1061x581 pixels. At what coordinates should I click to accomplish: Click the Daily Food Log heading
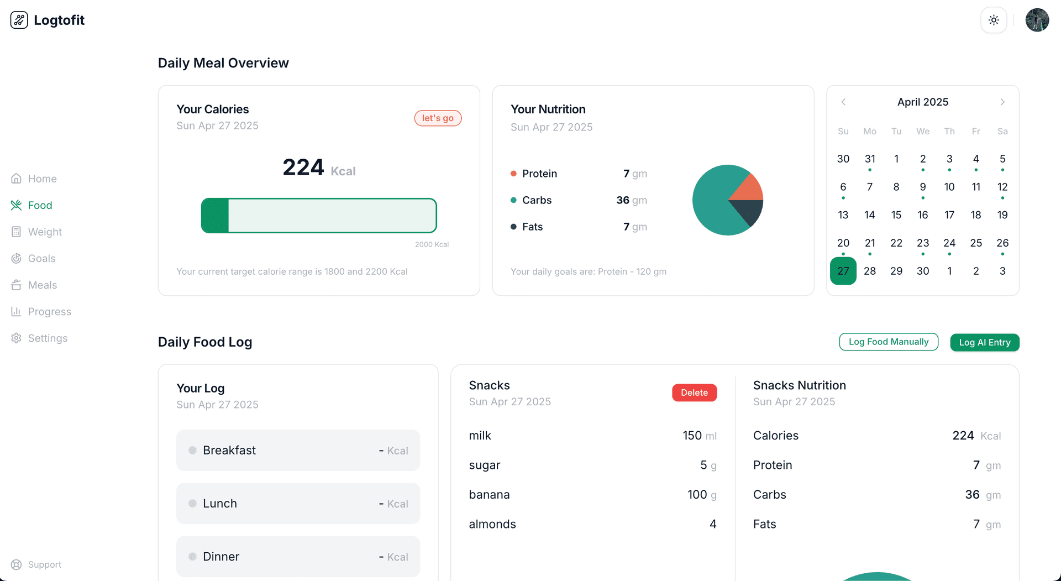click(x=205, y=342)
